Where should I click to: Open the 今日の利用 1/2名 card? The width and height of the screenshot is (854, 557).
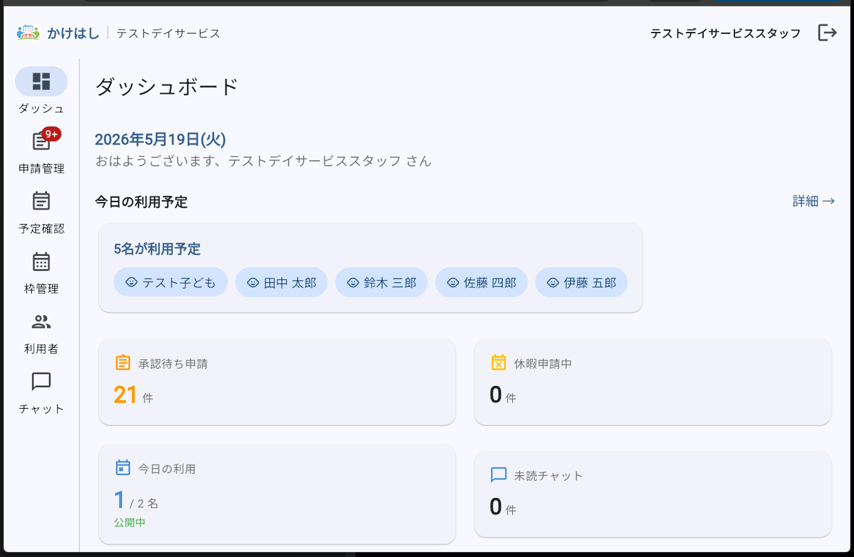click(277, 494)
